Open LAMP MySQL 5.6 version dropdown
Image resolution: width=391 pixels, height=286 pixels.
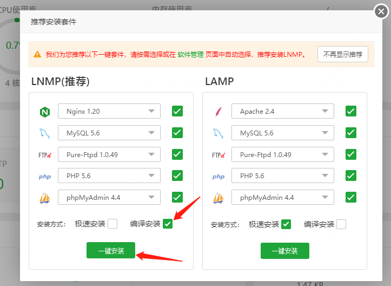click(x=283, y=133)
